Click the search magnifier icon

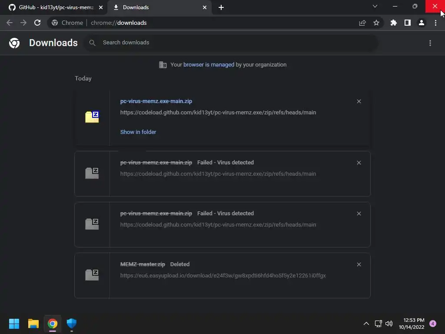pos(92,43)
